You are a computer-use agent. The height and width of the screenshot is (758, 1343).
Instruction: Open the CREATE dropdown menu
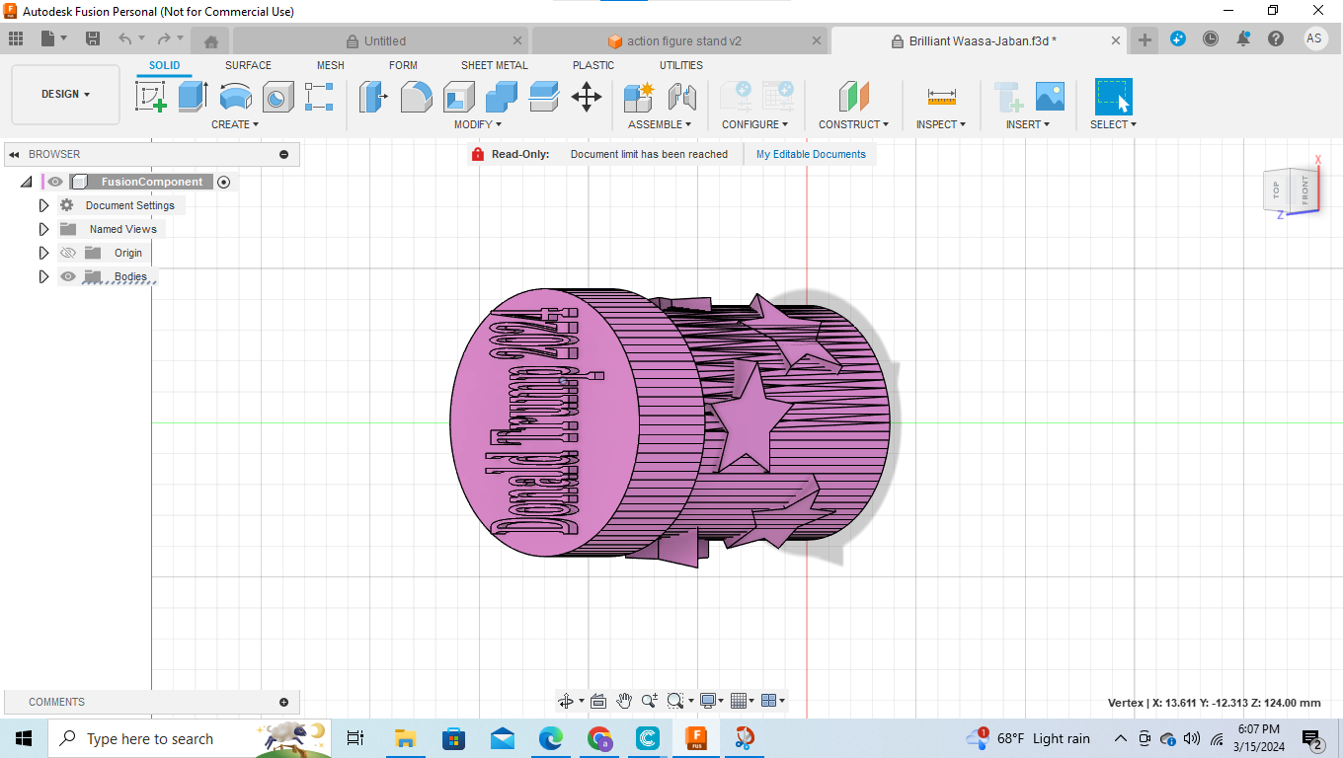(235, 124)
